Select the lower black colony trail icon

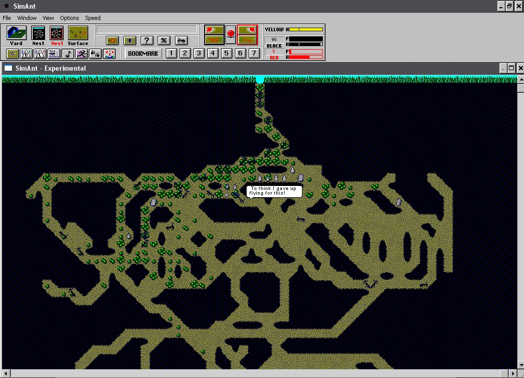click(214, 40)
